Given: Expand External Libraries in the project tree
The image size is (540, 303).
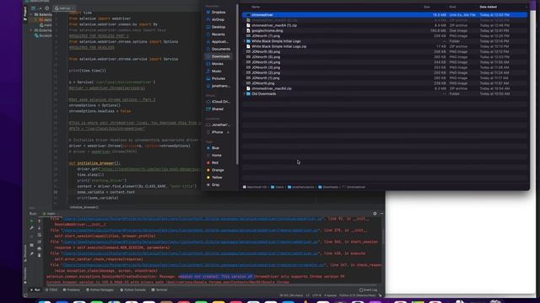Looking at the screenshot, I should click(x=31, y=30).
